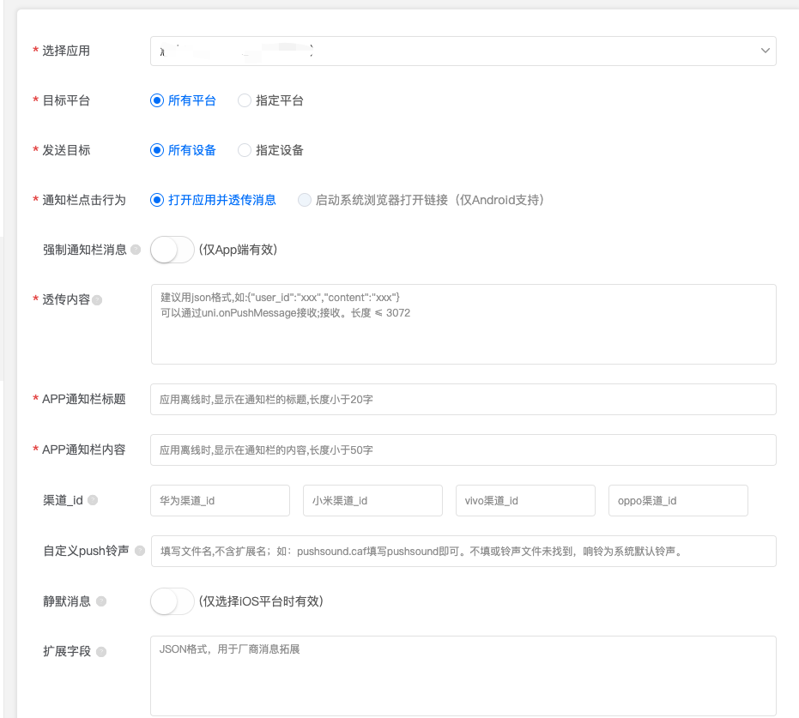Click help icon beside 强制通知栏消息
This screenshot has width=799, height=718.
[x=136, y=250]
